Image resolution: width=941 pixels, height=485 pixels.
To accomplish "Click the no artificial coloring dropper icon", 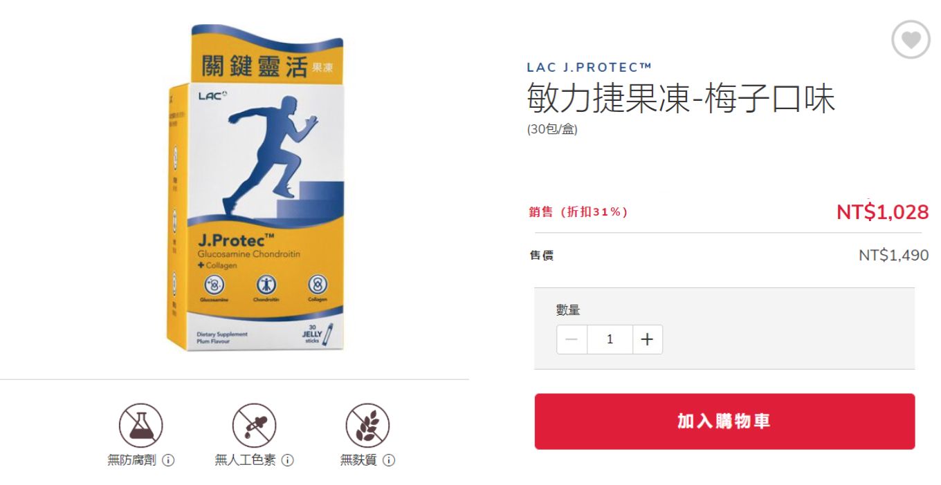I will click(x=254, y=426).
